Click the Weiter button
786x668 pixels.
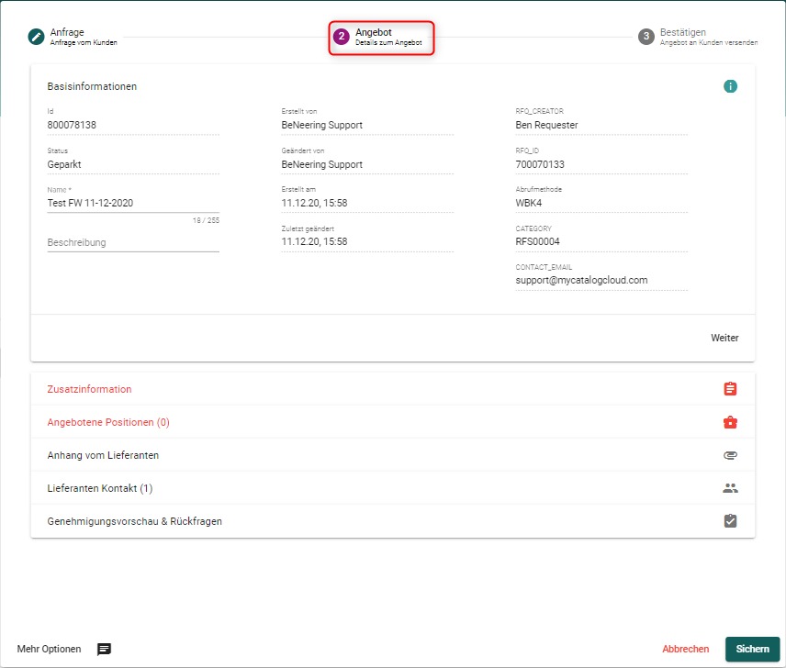pos(724,338)
